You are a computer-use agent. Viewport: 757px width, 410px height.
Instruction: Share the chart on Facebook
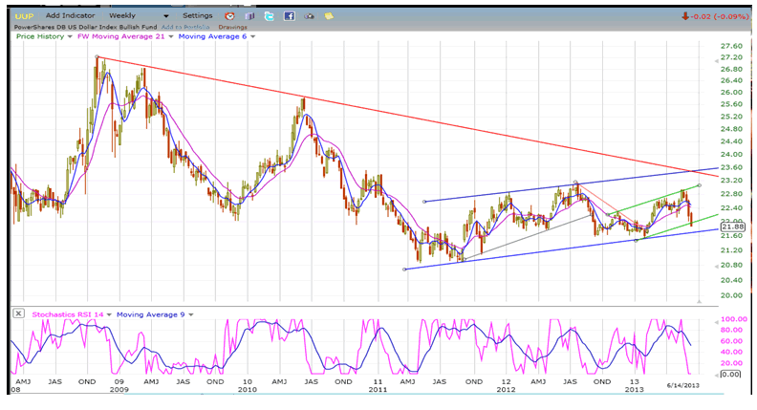point(289,16)
